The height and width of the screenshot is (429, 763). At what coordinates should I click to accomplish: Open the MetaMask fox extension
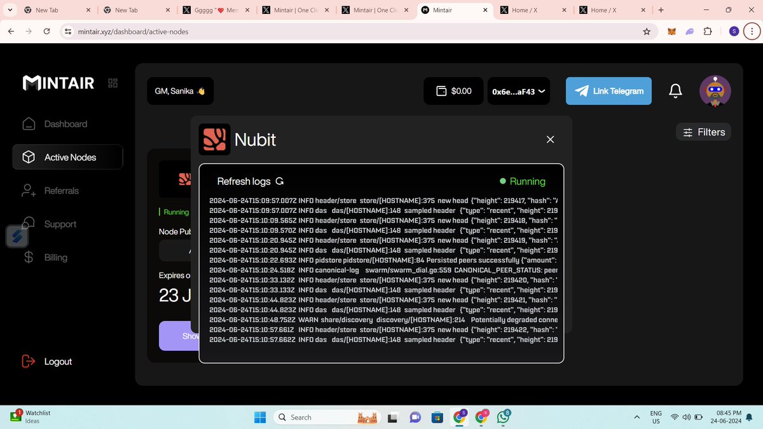tap(673, 31)
